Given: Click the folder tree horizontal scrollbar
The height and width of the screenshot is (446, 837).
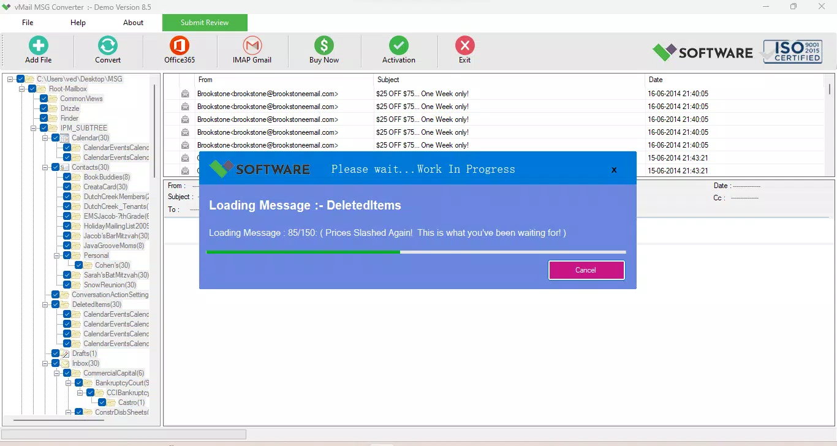Looking at the screenshot, I should point(58,420).
